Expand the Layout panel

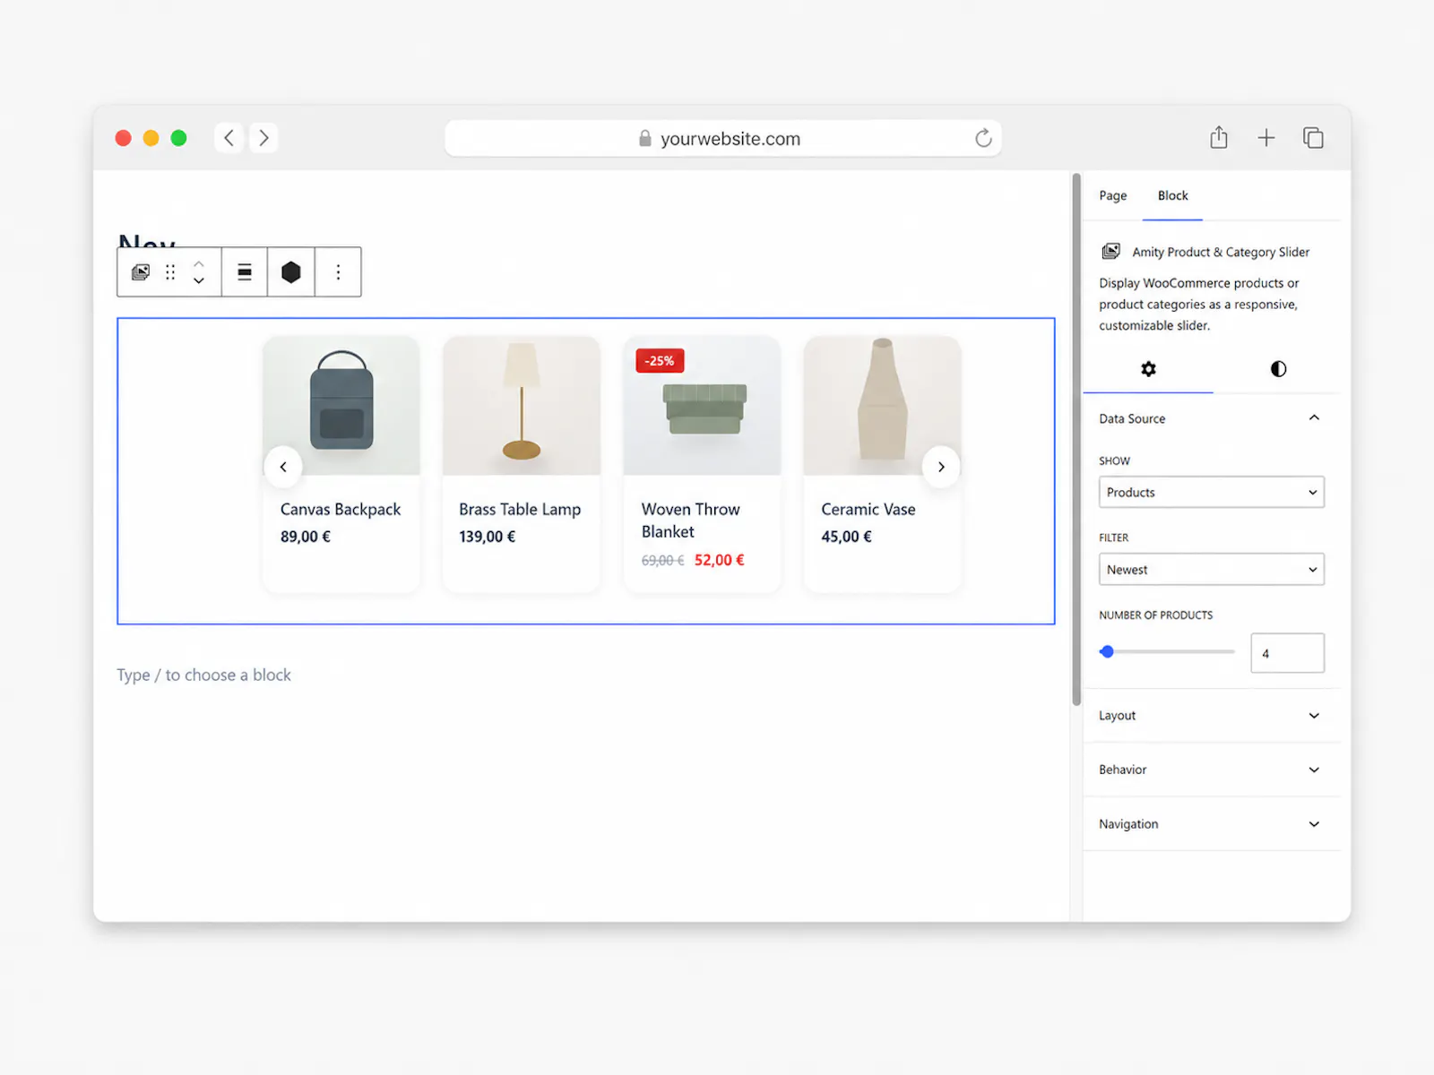pyautogui.click(x=1212, y=716)
